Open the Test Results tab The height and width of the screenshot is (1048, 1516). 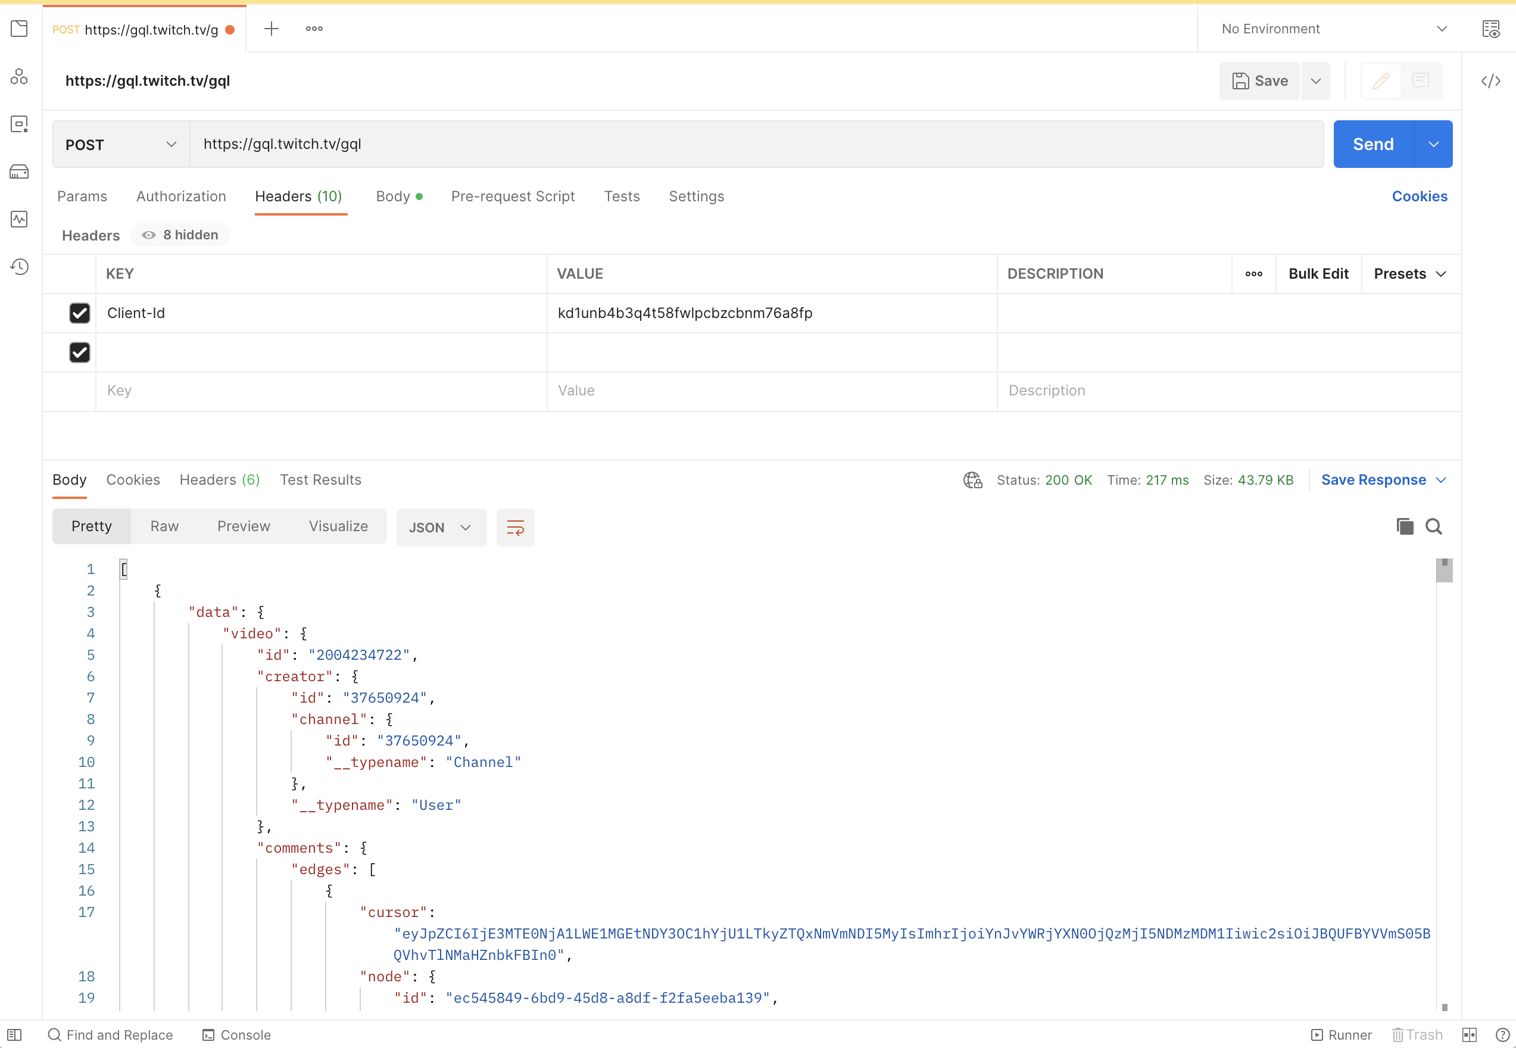[x=320, y=480]
